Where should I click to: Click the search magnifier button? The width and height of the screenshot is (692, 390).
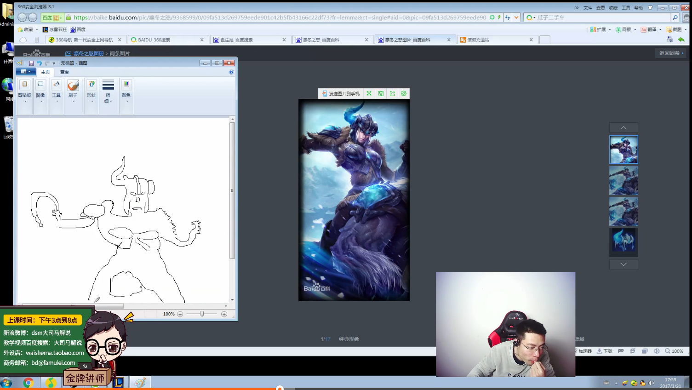click(x=675, y=17)
